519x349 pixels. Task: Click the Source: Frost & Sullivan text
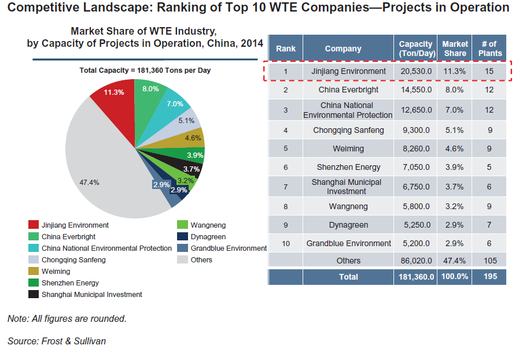tap(57, 341)
